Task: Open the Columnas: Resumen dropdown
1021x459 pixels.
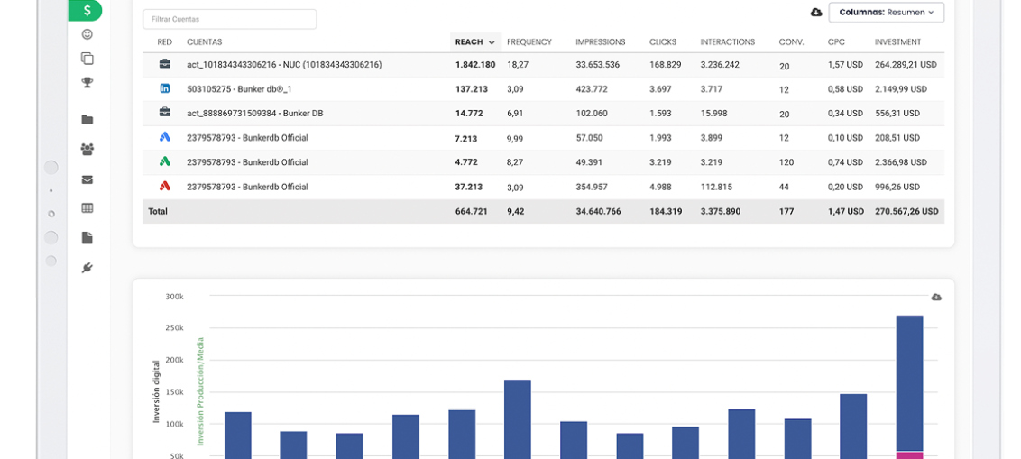Action: 887,13
